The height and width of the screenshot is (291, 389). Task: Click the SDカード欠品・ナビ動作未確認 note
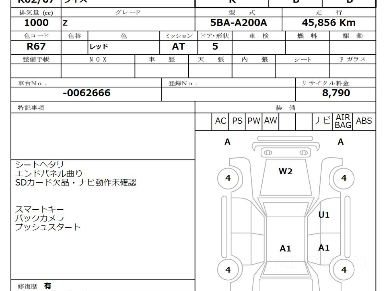[x=76, y=183]
